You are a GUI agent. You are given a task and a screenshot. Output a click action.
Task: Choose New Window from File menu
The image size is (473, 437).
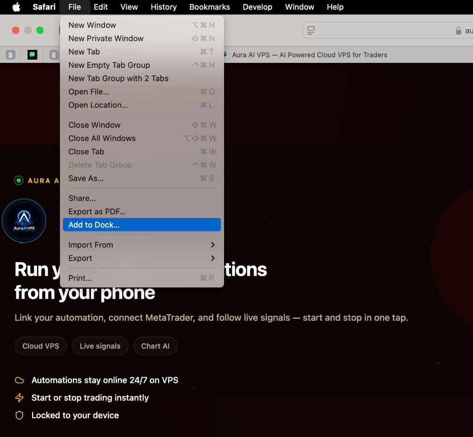pyautogui.click(x=142, y=25)
